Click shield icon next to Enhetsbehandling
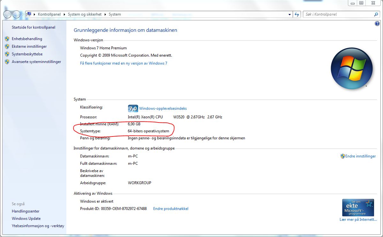Screen dimensions: 383x237 click(x=7, y=39)
